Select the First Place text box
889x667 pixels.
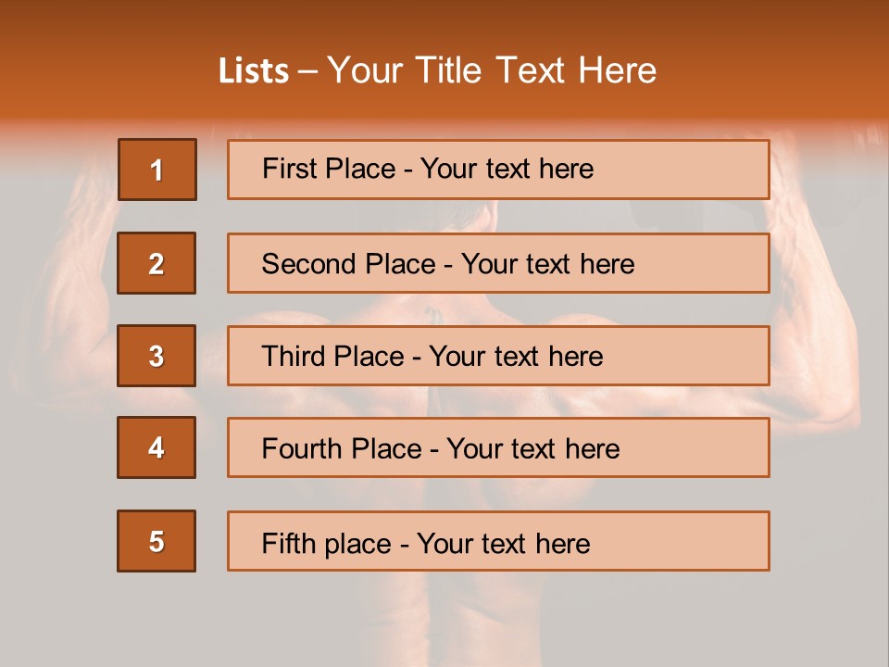point(498,170)
